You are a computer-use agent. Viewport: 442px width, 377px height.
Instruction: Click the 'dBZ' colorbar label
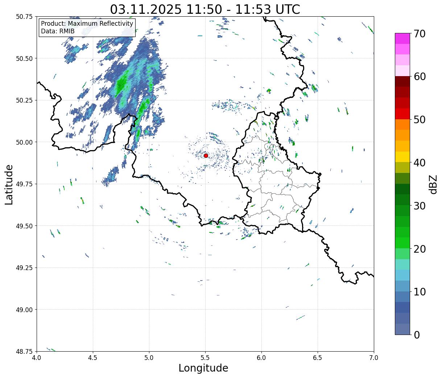[433, 184]
